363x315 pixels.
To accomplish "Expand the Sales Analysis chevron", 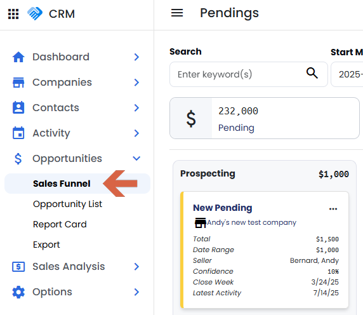I will click(x=136, y=267).
